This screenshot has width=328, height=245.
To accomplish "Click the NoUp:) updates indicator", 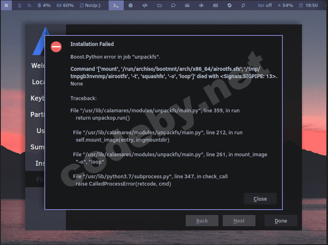I will pyautogui.click(x=90, y=5).
